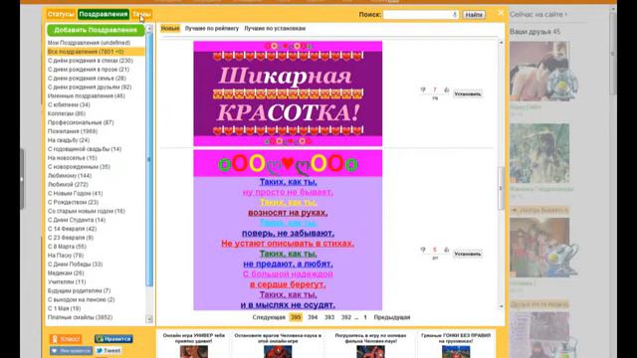
Task: Select the С Новым Годом (41) category
Action: pyautogui.click(x=76, y=194)
